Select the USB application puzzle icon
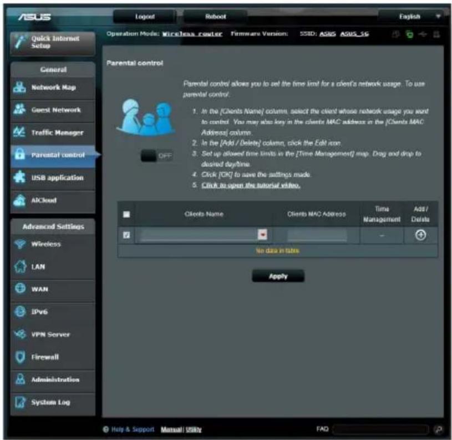Image resolution: width=452 pixels, height=440 pixels. point(19,178)
